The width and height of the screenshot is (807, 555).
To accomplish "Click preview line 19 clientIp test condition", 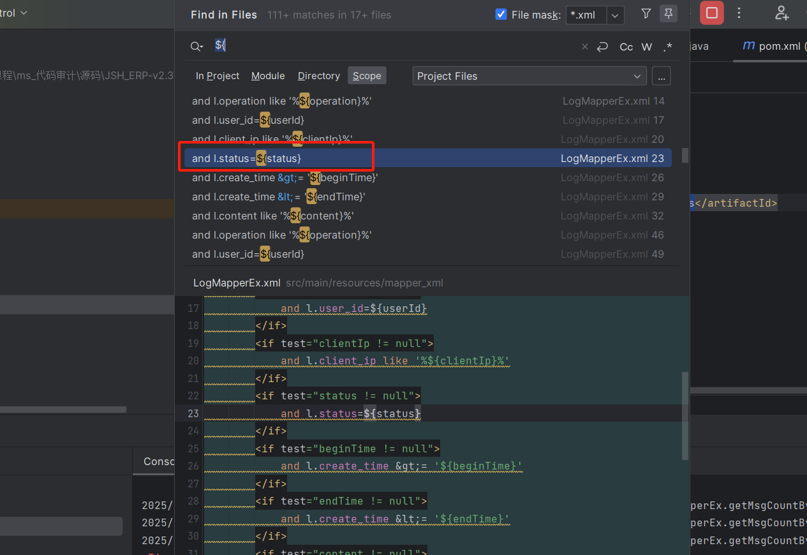I will click(344, 344).
